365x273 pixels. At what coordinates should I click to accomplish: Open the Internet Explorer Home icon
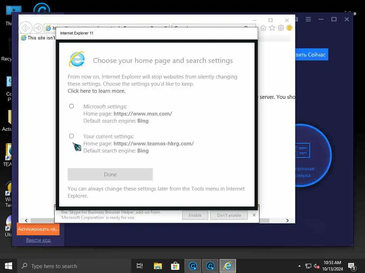point(263,28)
